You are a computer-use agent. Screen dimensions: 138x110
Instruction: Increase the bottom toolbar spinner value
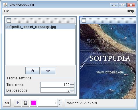pyautogui.click(x=60, y=101)
